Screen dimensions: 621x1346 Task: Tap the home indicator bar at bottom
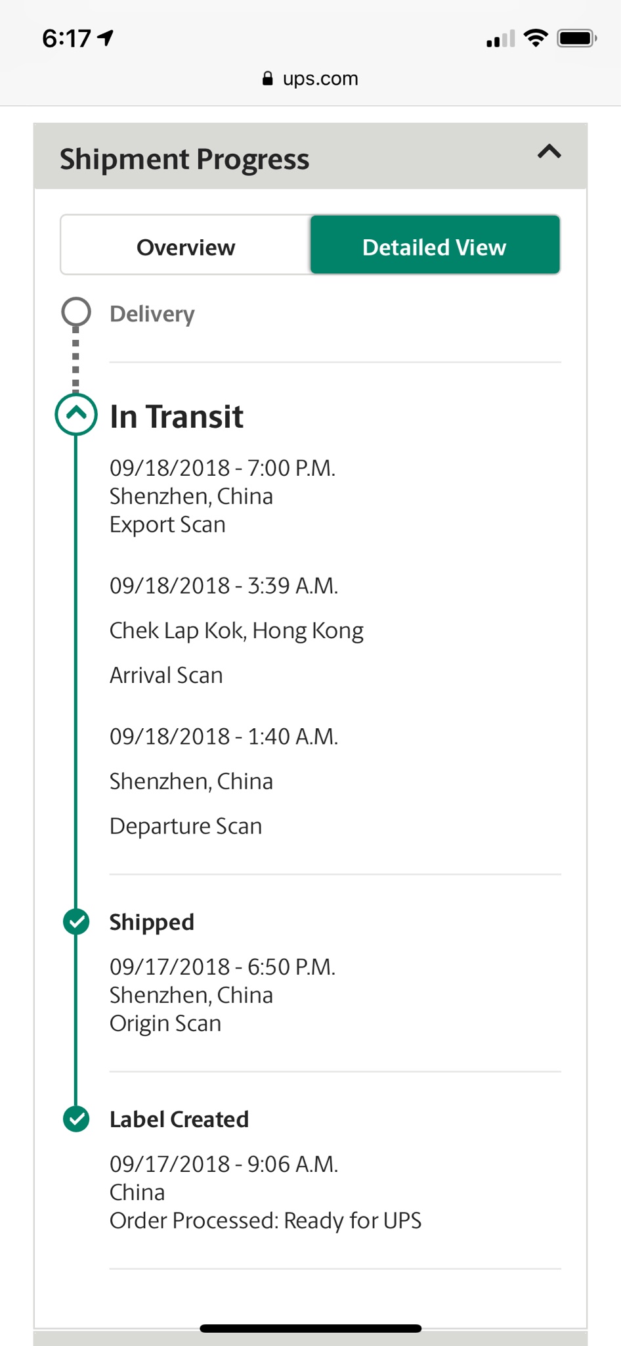point(310,1328)
